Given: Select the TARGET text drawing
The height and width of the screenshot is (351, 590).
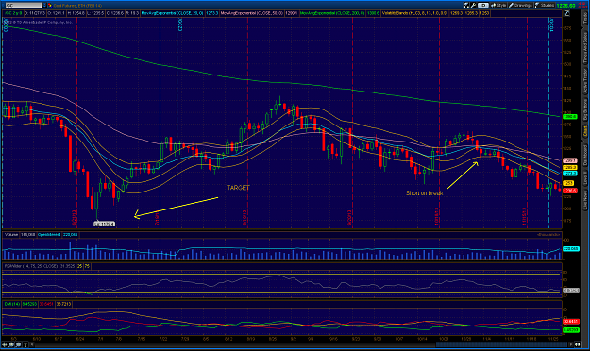Looking at the screenshot, I should point(238,188).
